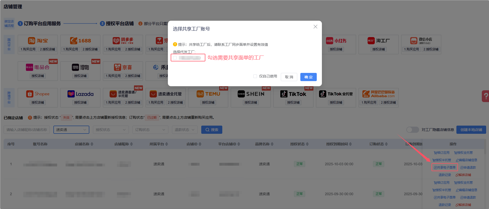Click 2.授权店铺 under 拼多多
Viewport: 489px width, 209px height.
[x=133, y=49]
